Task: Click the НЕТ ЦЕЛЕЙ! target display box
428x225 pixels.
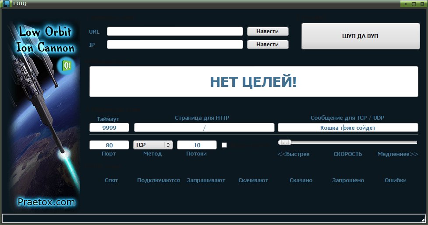Action: [x=254, y=81]
